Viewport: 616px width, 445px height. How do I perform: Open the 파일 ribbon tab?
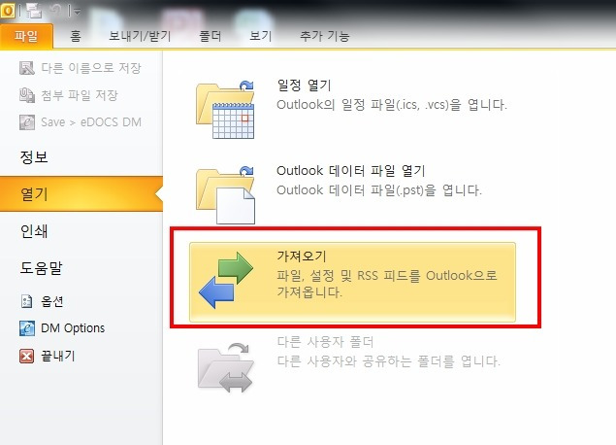(26, 36)
